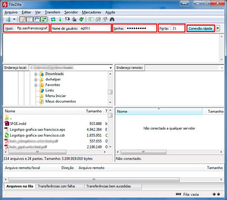Select Meus documentos in local tree

[61, 101]
